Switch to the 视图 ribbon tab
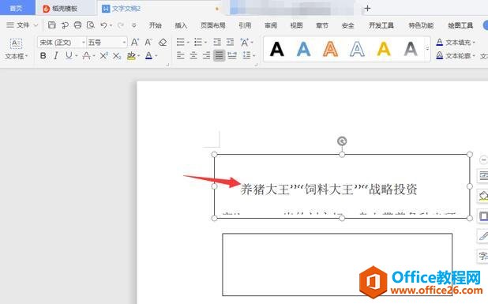This screenshot has width=488, height=304. coord(296,25)
